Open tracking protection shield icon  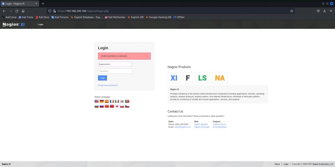50,11
